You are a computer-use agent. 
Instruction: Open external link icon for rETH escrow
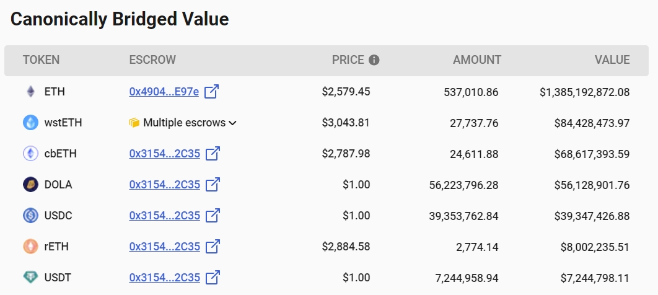pos(213,246)
